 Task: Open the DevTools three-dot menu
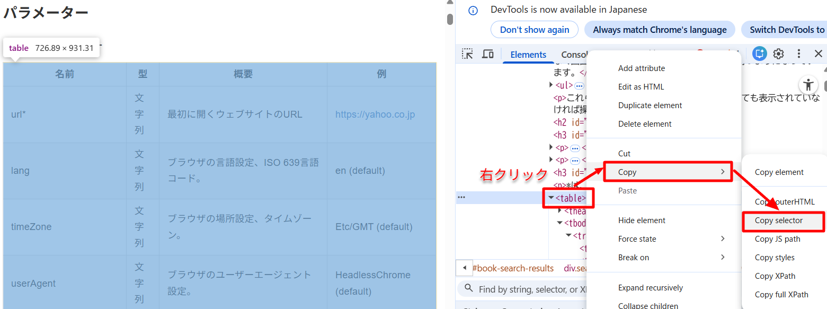798,54
